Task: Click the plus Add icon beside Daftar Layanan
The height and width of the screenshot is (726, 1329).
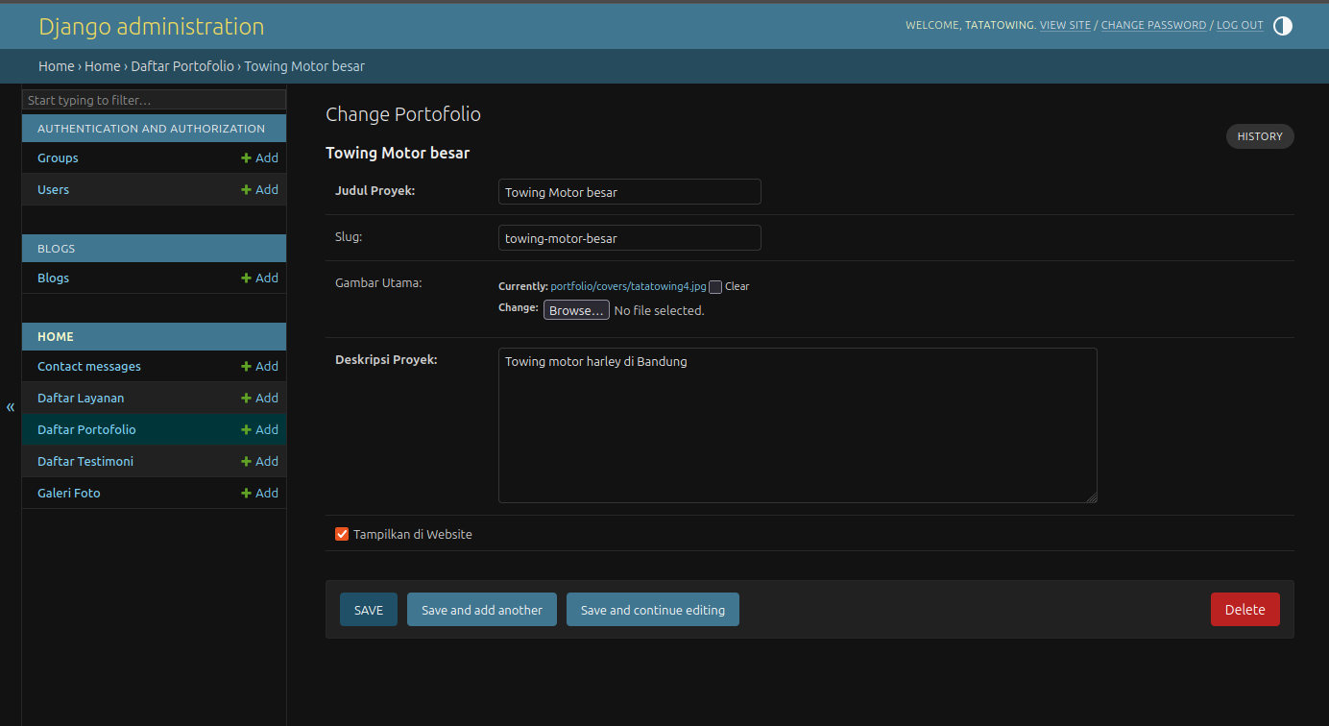Action: point(247,399)
